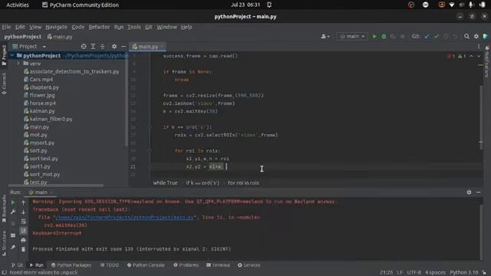The height and width of the screenshot is (276, 491).
Task: Open Activities overview in top bar
Action: click(18, 5)
